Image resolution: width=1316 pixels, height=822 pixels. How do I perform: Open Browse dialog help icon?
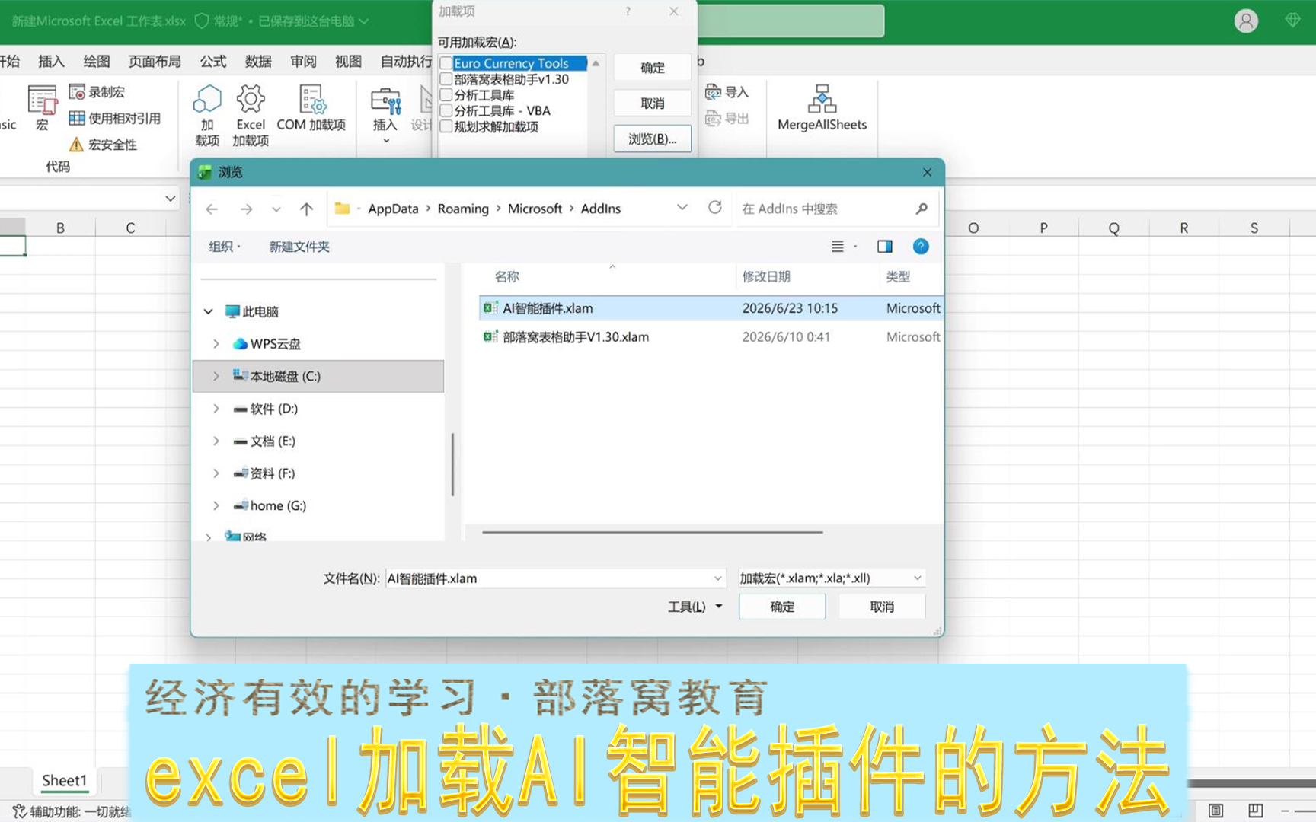coord(921,247)
